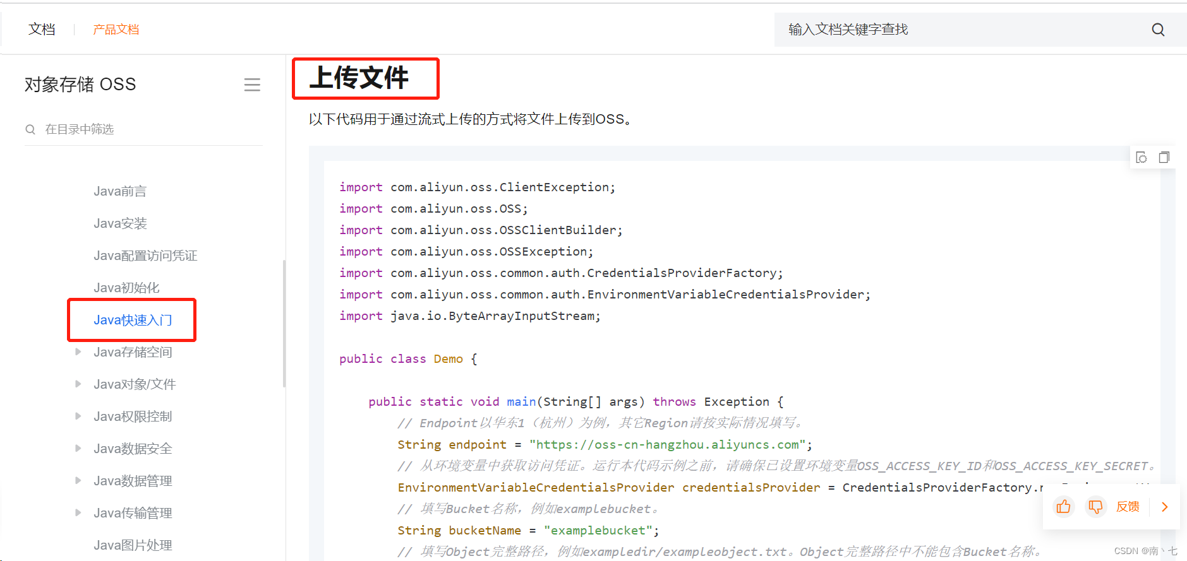
Task: Click the search magnifier icon in top bar
Action: tap(1158, 30)
